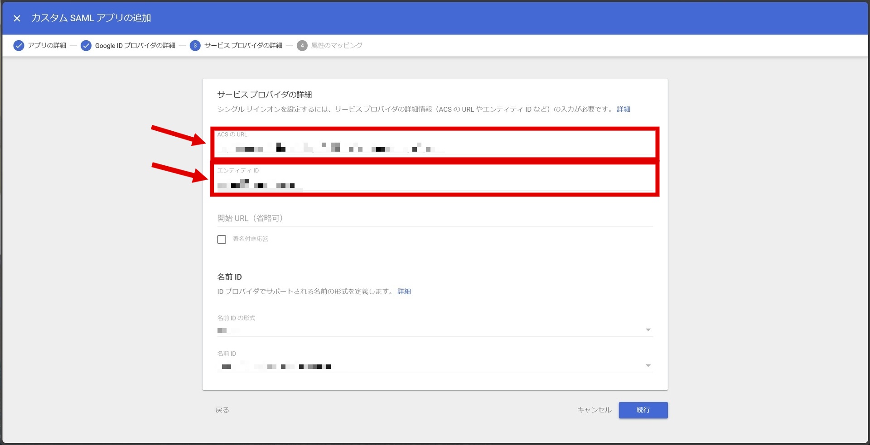
Task: Click the 名前 ID section heading
Action: pos(229,277)
